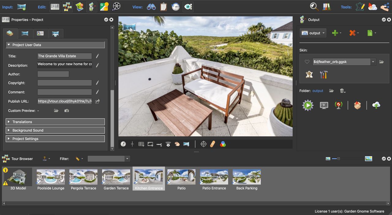Select the Poolside Lounge thumbnail
Screen dimensions: 392x215
click(51, 179)
